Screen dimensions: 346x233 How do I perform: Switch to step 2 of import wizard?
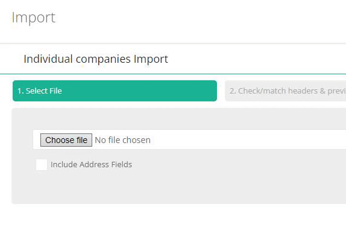coord(286,91)
